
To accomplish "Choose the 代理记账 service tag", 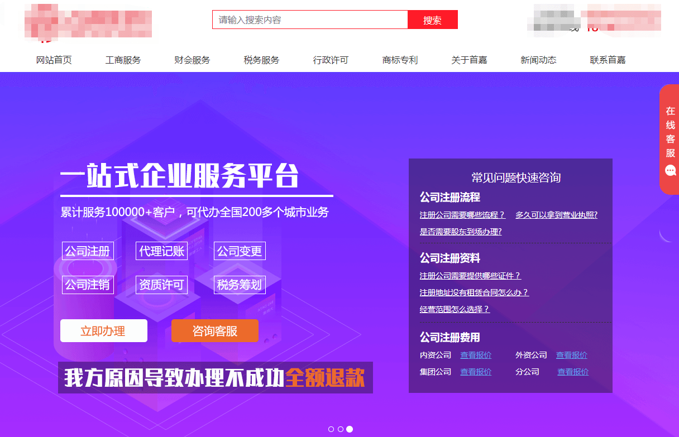I will tap(161, 251).
